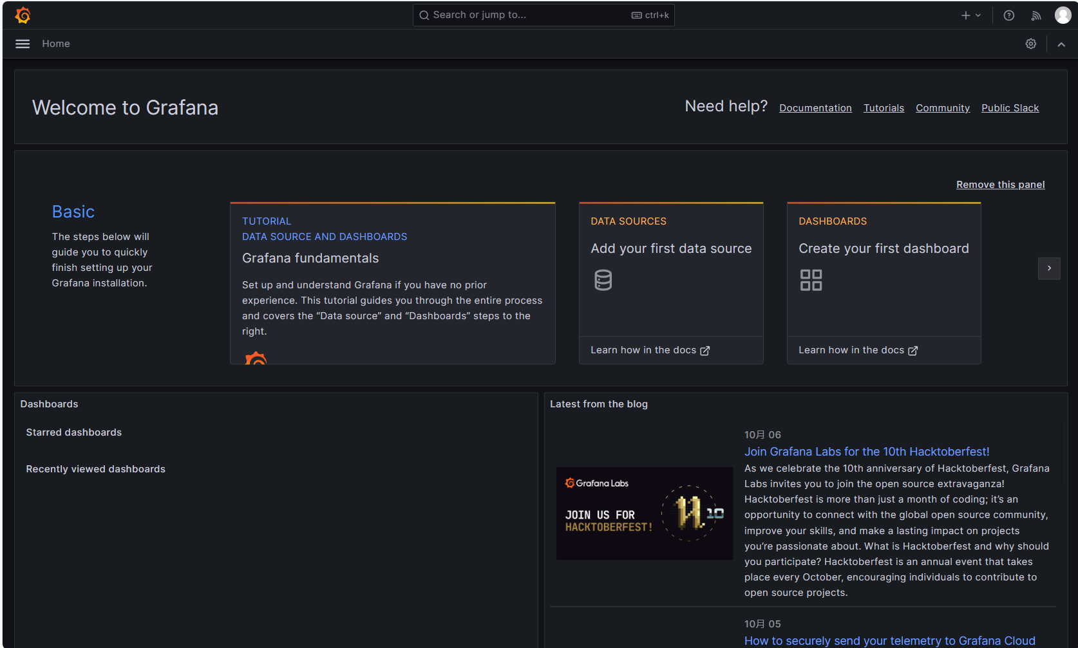This screenshot has width=1078, height=648.
Task: Expand the plus New menu dropdown
Action: pos(971,15)
